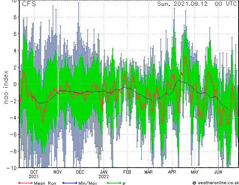
Task: Click the y-axis value 6
Action: coord(15,34)
